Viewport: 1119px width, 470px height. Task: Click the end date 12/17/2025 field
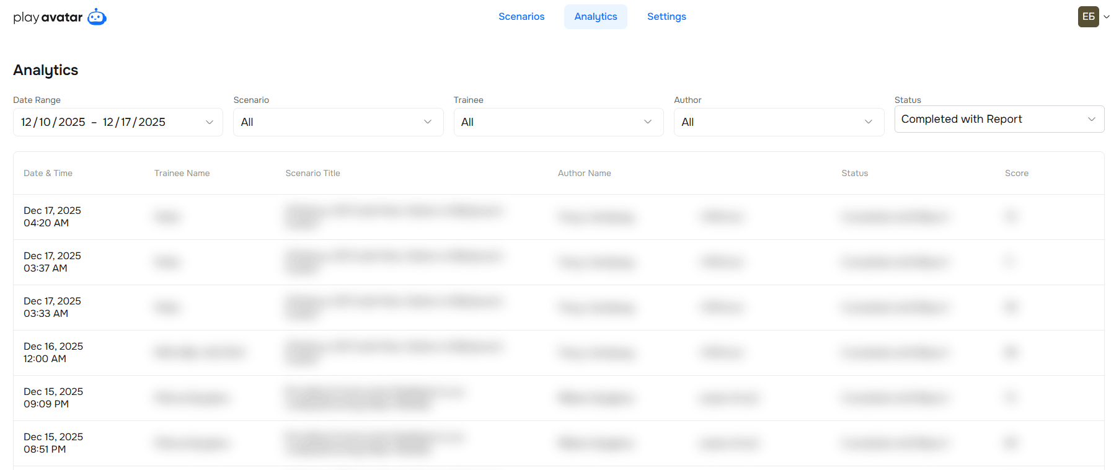coord(134,122)
